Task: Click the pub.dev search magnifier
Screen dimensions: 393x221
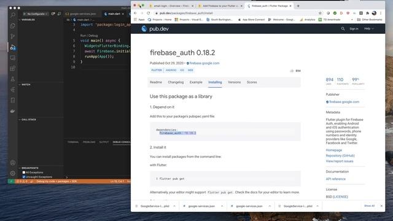Action: 343,29
